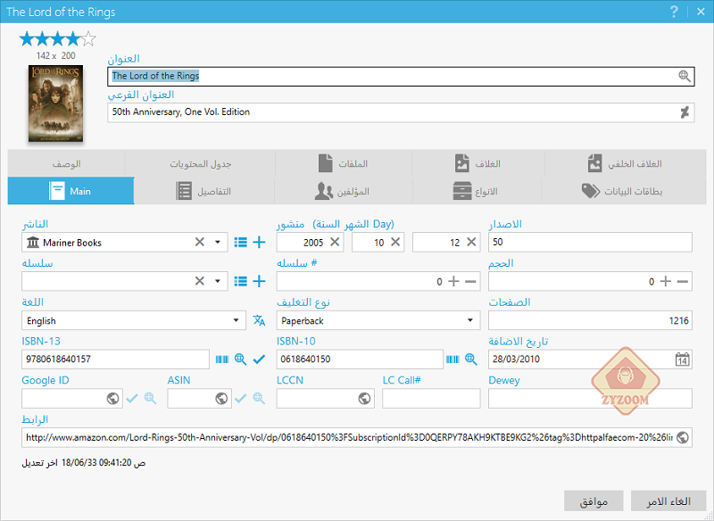Open LCCN globe link
This screenshot has height=521, width=714.
point(364,399)
